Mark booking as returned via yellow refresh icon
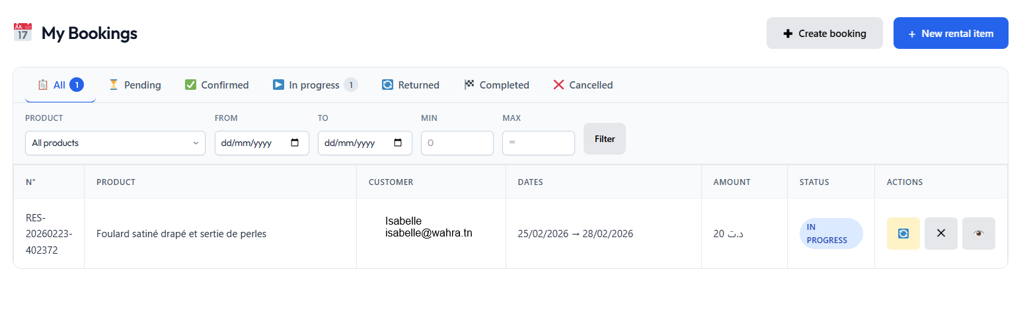Screen dimensions: 1025x329 (x=903, y=233)
